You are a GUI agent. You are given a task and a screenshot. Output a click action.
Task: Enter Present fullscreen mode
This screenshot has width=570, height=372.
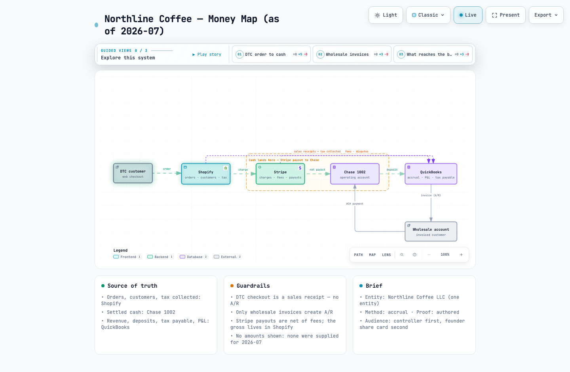505,15
